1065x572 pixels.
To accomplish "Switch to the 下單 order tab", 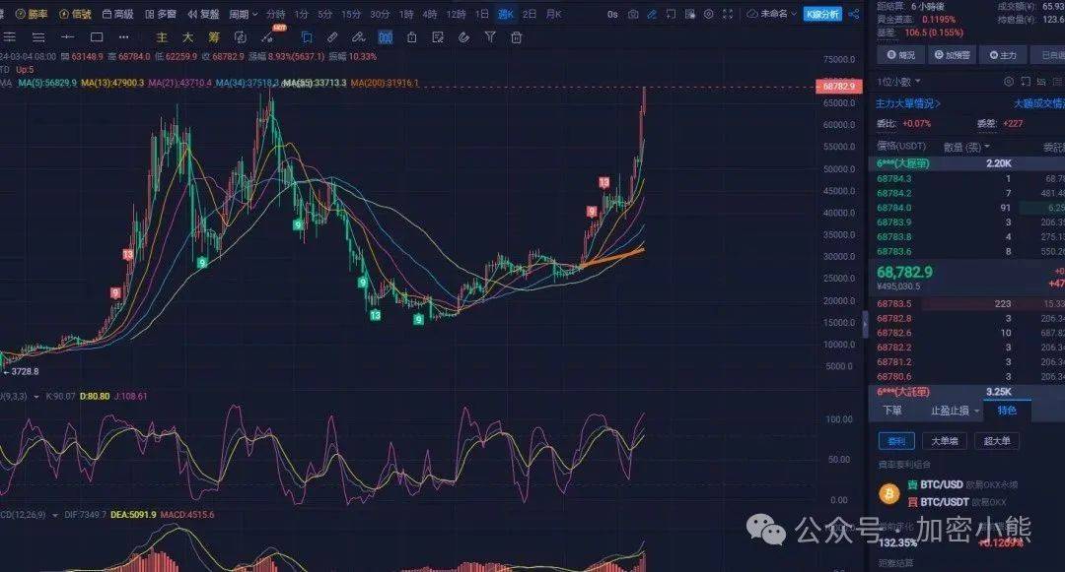I will 891,411.
